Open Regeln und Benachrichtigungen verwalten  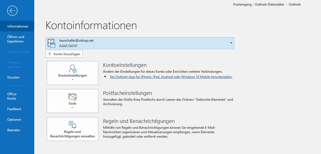72,129
